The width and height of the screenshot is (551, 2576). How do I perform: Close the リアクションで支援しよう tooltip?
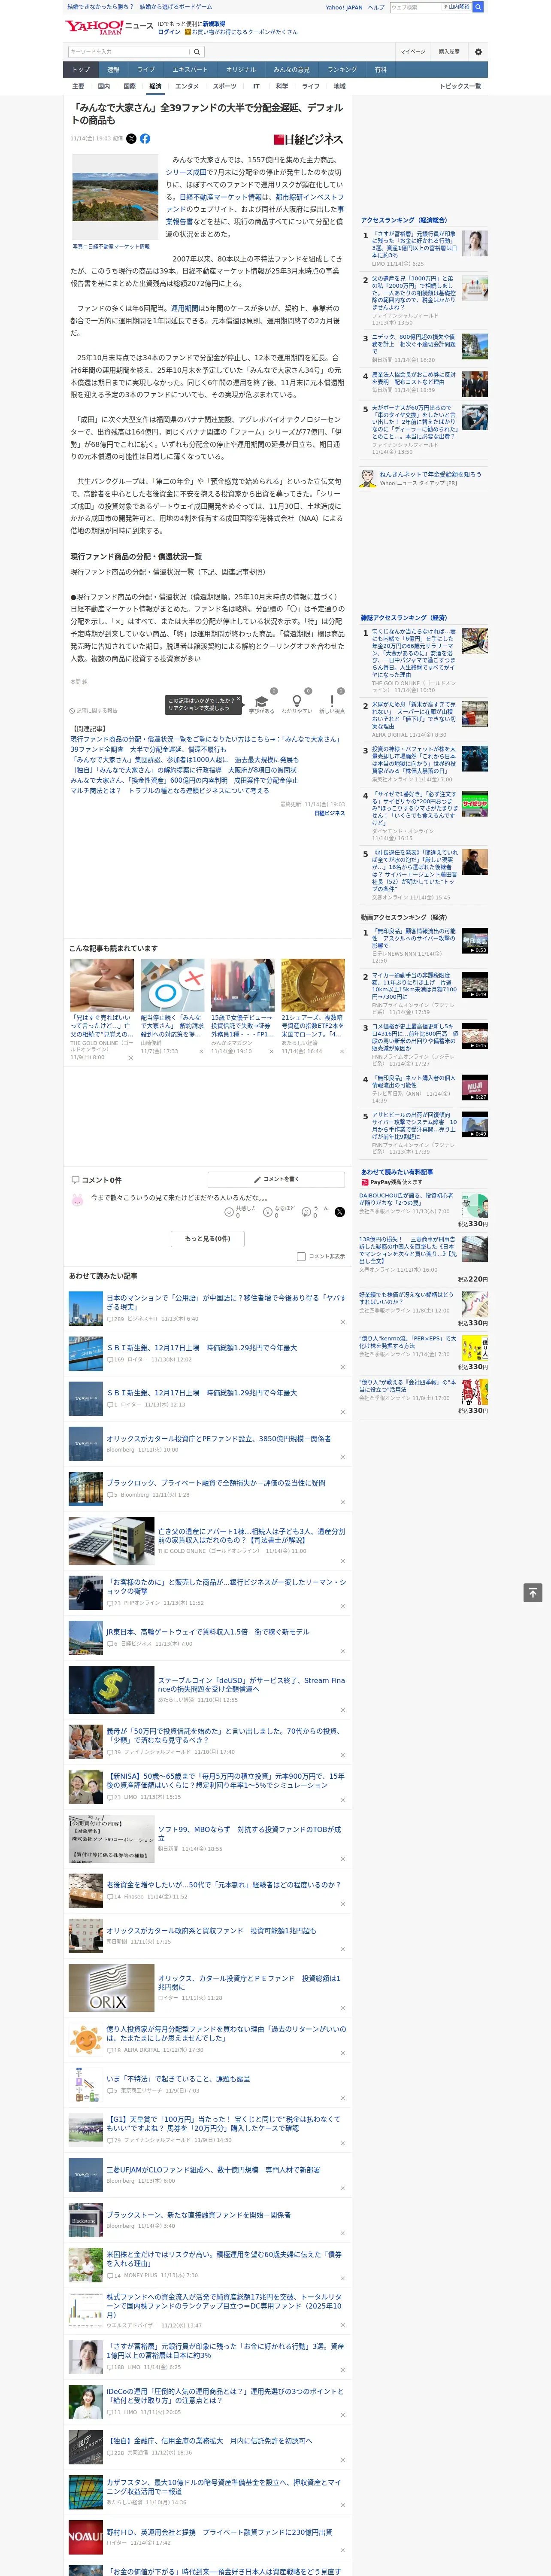[238, 700]
